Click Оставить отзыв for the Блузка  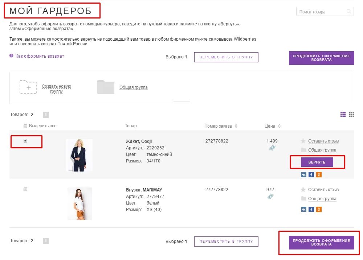tap(323, 190)
